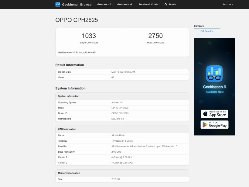
Task: Click the Apple logo on App Store badge
Action: pos(205,114)
